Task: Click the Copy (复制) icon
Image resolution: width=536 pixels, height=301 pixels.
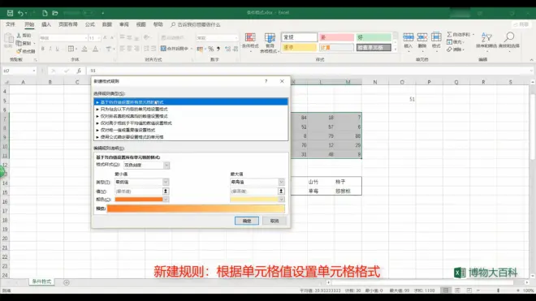Action: click(19, 43)
